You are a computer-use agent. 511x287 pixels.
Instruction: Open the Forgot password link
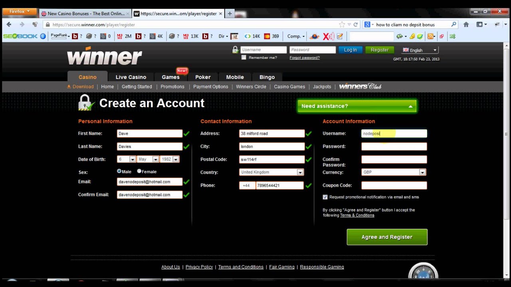coord(305,58)
